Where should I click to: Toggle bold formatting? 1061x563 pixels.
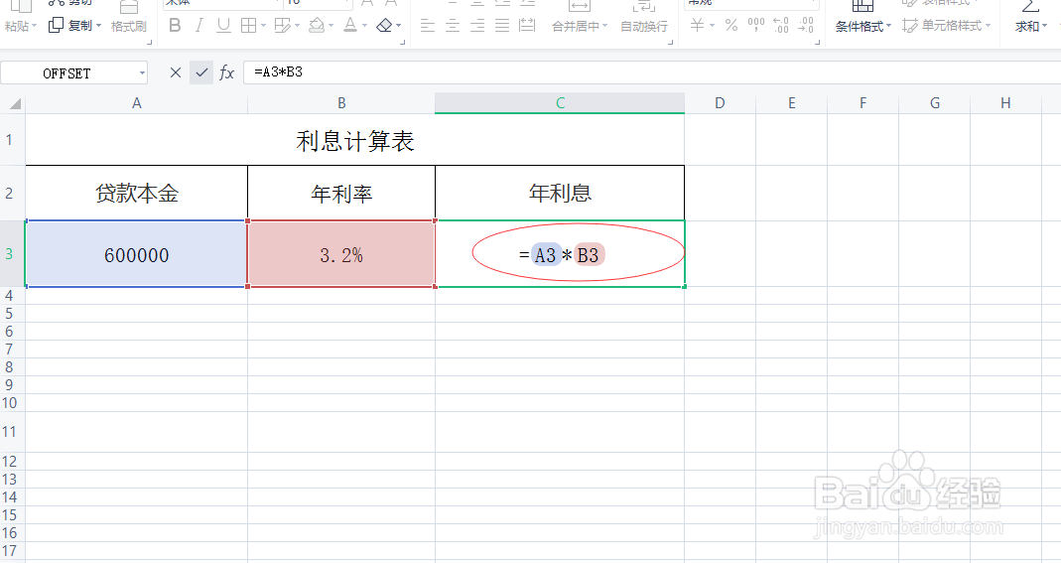175,26
